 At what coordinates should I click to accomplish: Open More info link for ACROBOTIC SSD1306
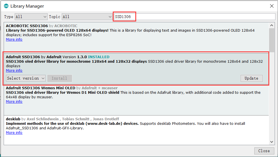click(14, 40)
